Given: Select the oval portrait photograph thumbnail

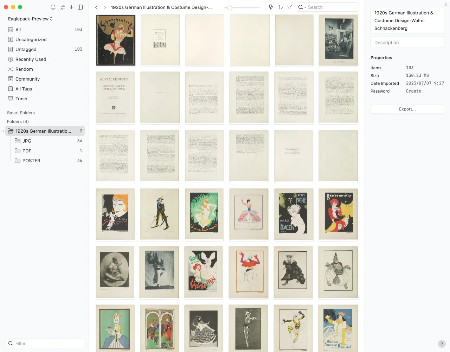Looking at the screenshot, I should [115, 272].
